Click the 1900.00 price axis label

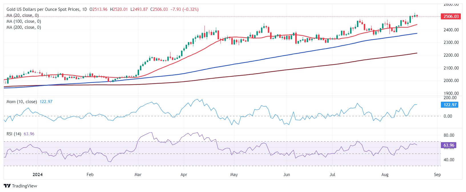[x=451, y=93]
